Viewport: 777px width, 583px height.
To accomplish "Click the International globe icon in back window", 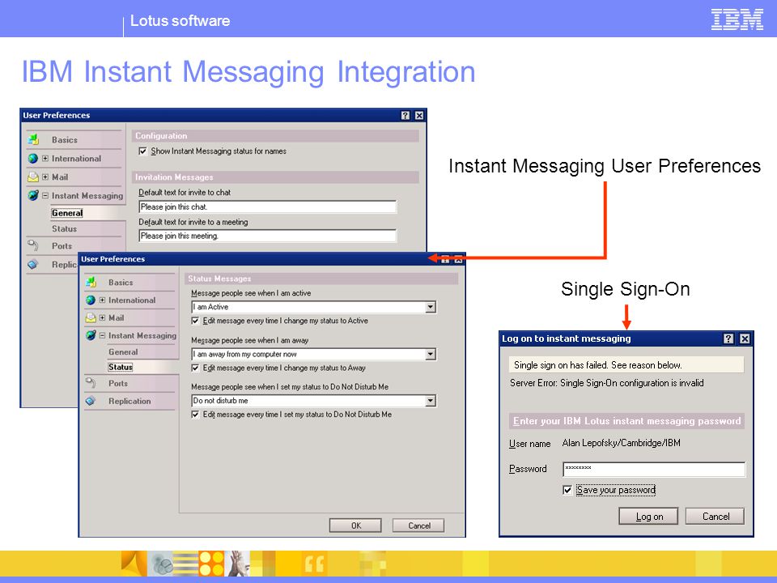I will [33, 159].
